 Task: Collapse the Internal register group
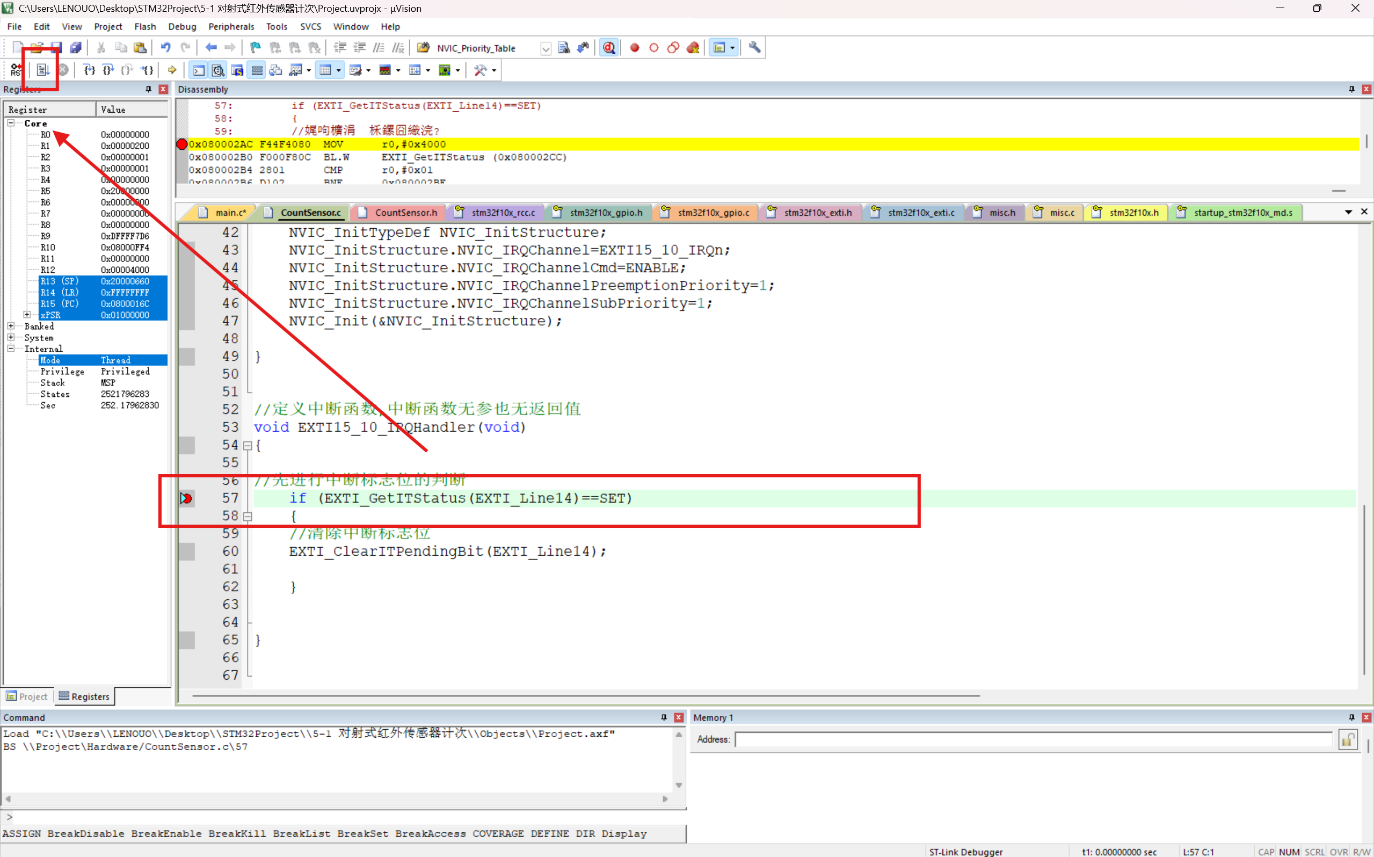pyautogui.click(x=11, y=348)
